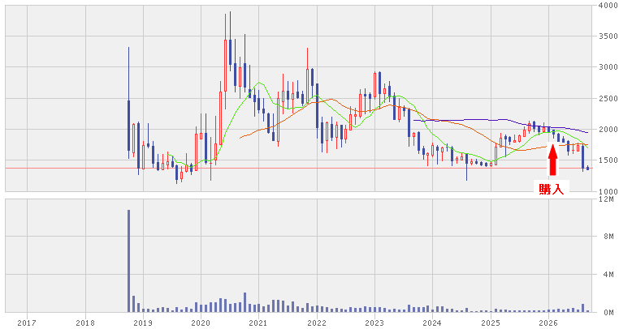Click the 2500 price axis label

608,99
